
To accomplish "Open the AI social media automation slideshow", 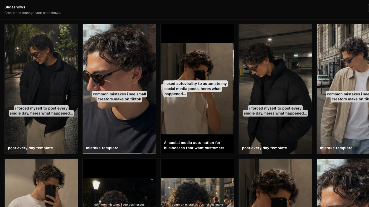I will (x=197, y=89).
